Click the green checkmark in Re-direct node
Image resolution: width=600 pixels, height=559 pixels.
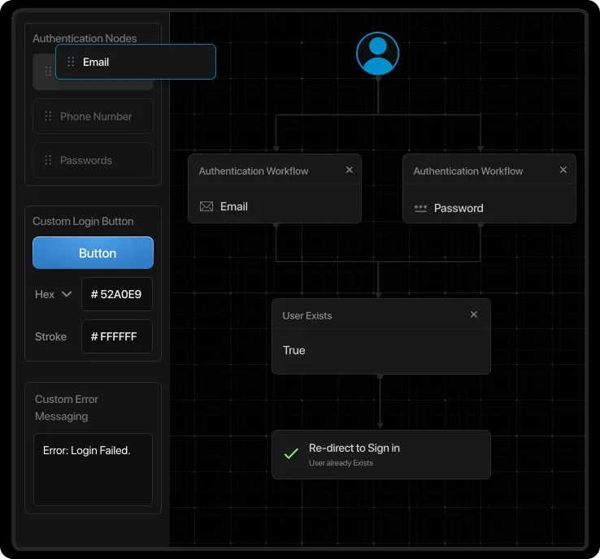tap(290, 454)
